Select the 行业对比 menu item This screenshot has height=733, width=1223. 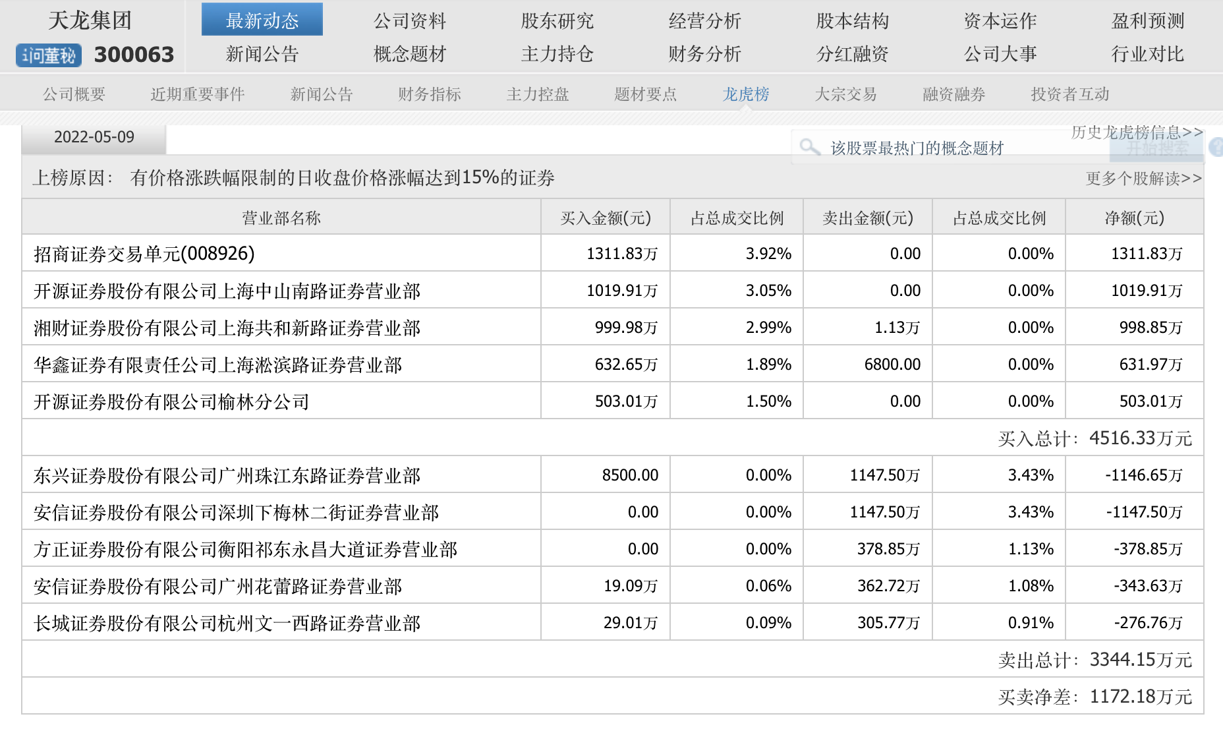click(1147, 54)
